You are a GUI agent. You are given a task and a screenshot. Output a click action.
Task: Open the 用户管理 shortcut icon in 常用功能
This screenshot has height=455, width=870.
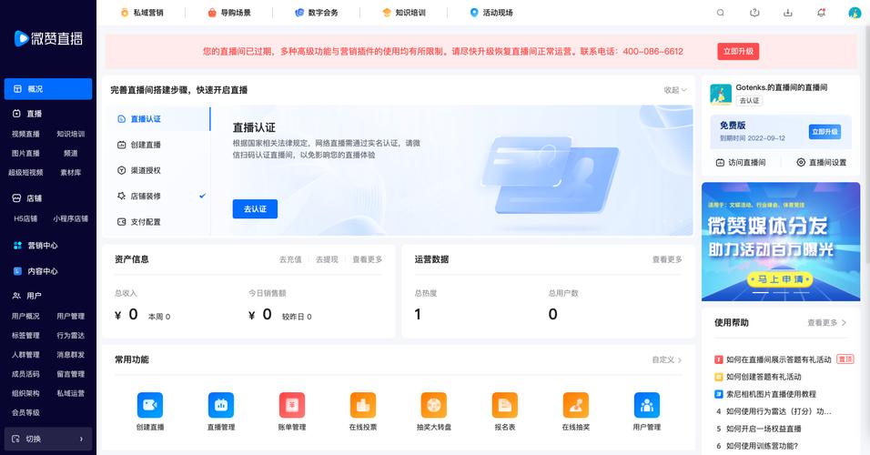(x=647, y=405)
